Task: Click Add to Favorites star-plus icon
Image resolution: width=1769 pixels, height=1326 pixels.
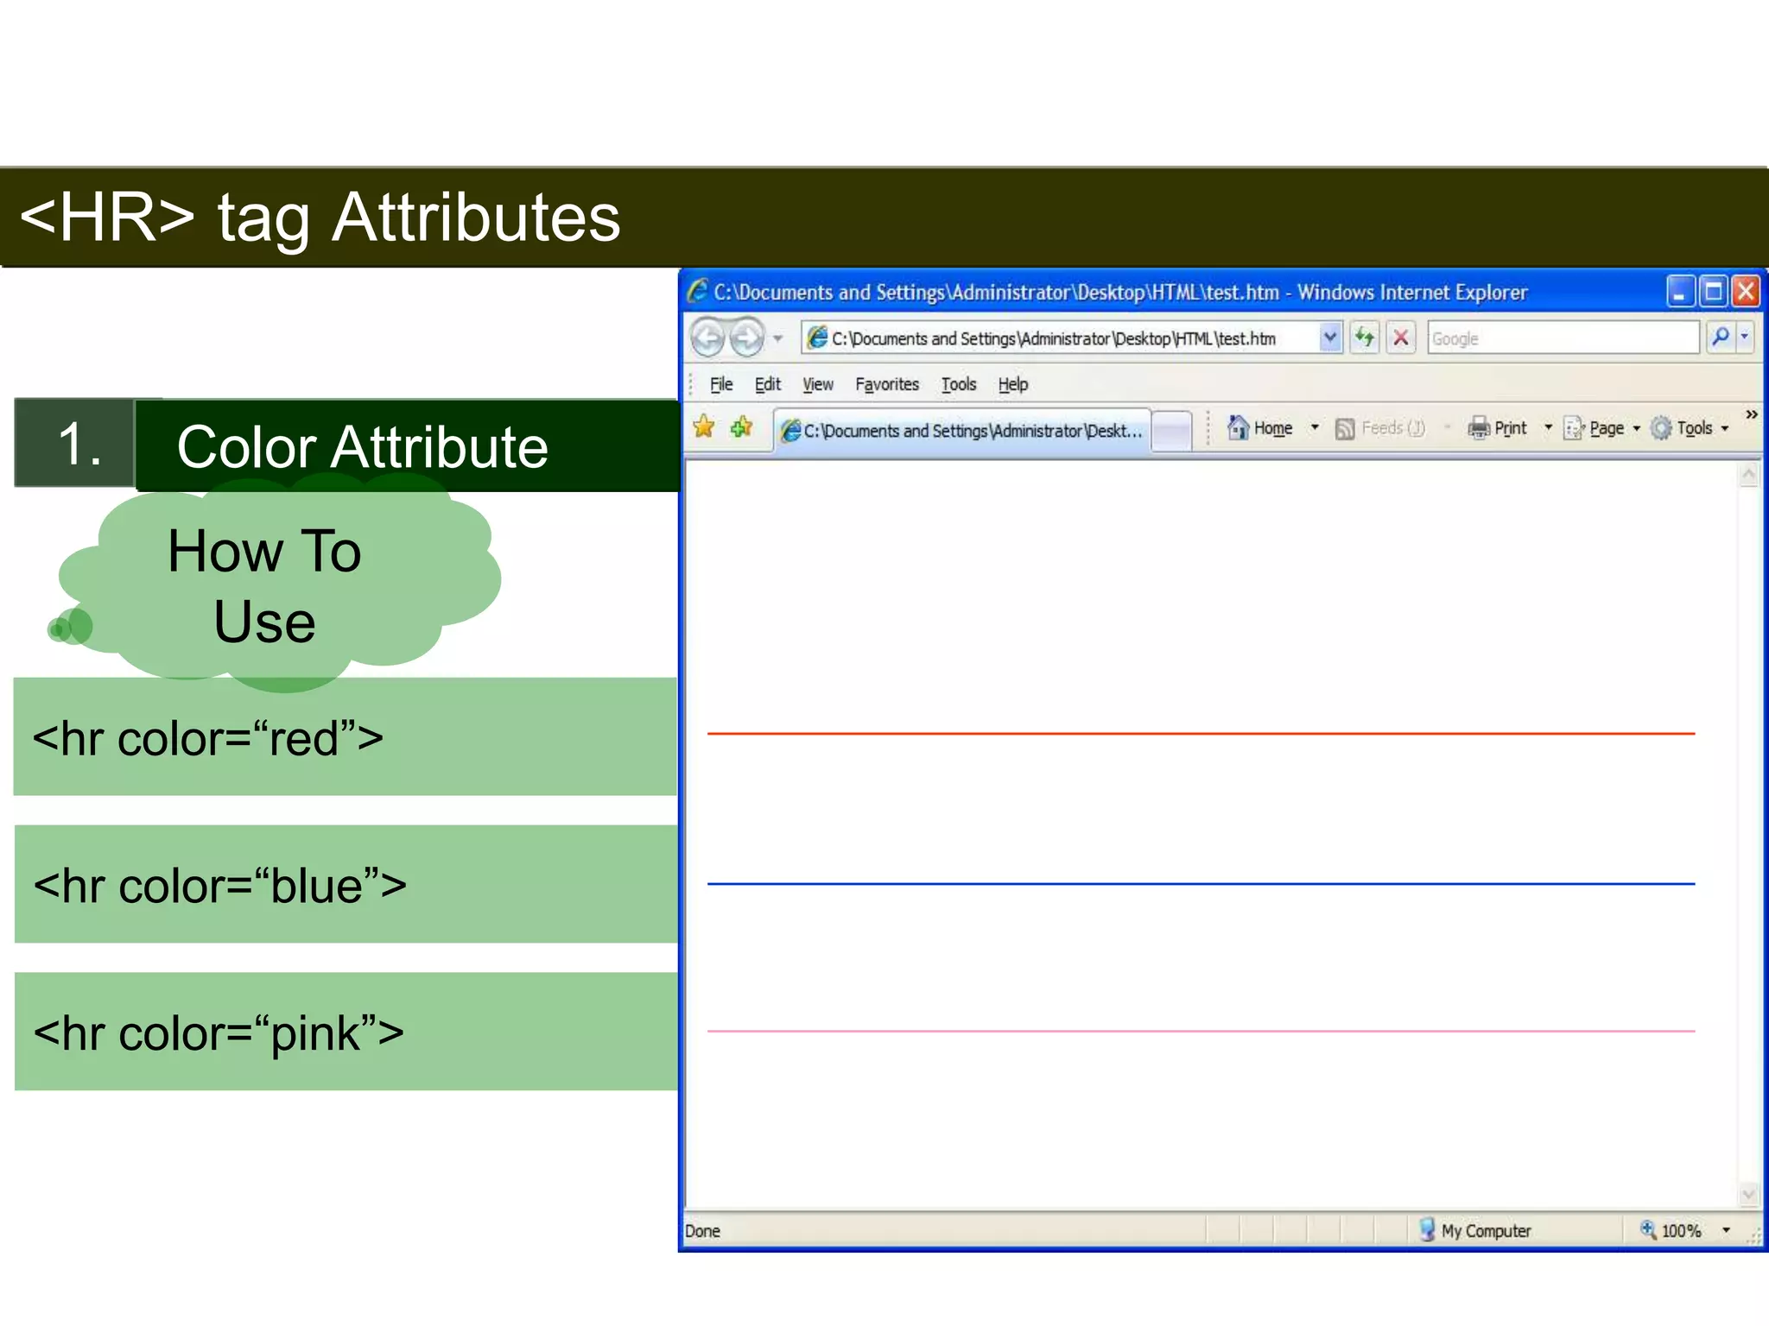Action: point(742,426)
